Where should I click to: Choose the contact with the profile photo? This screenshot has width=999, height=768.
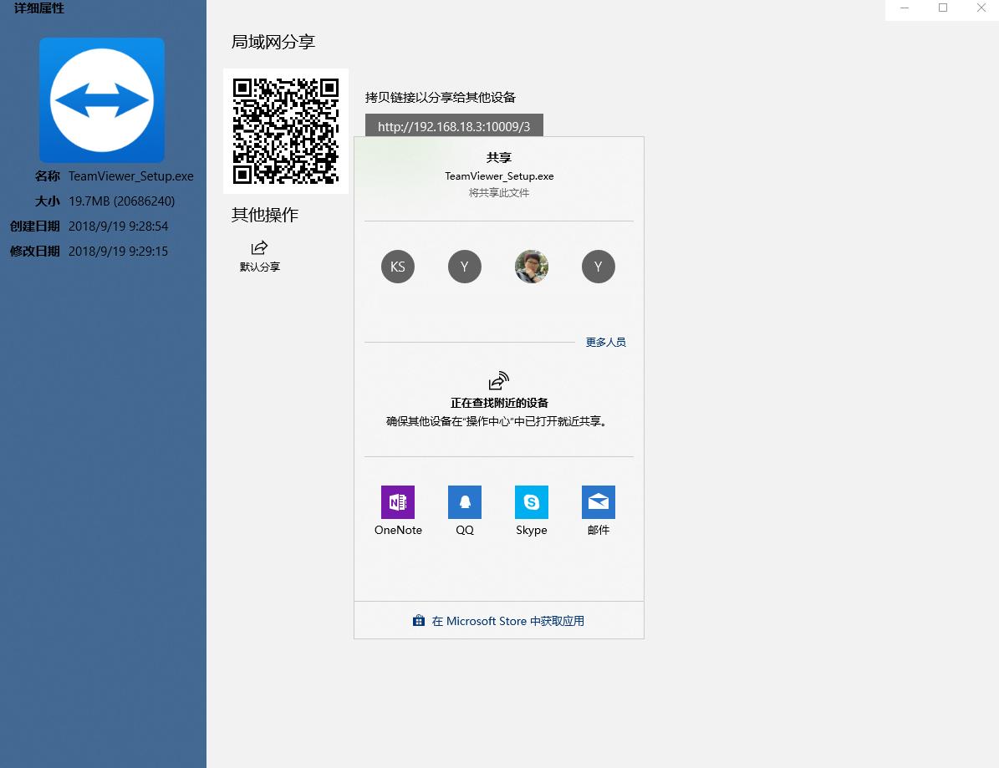(x=531, y=267)
